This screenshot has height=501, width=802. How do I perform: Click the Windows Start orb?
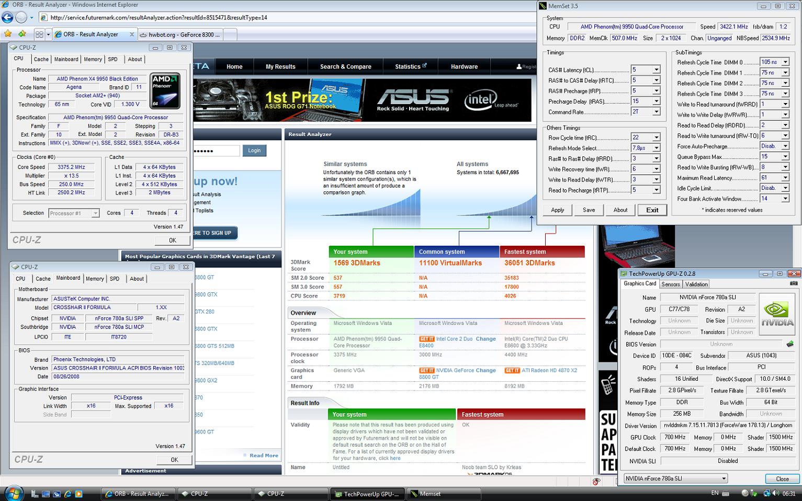point(13,493)
